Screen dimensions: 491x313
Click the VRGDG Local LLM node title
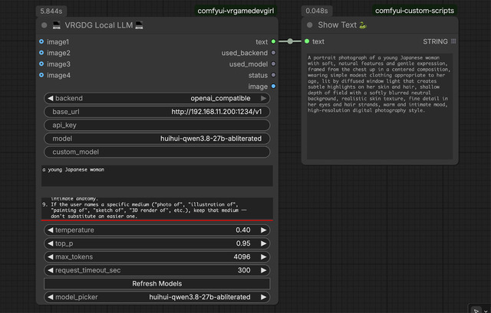pyautogui.click(x=99, y=25)
